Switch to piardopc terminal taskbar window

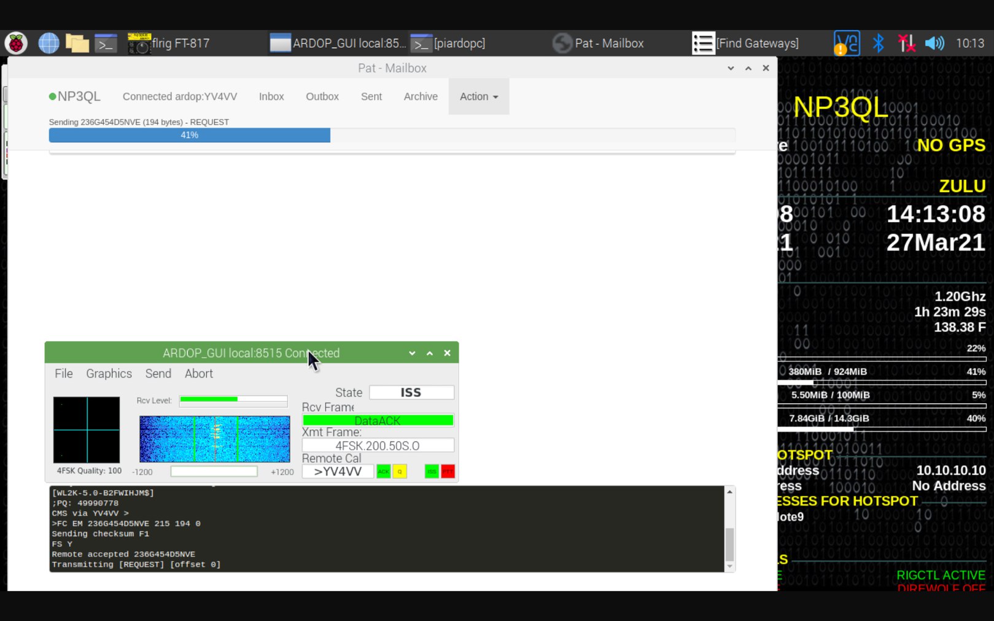tap(448, 43)
